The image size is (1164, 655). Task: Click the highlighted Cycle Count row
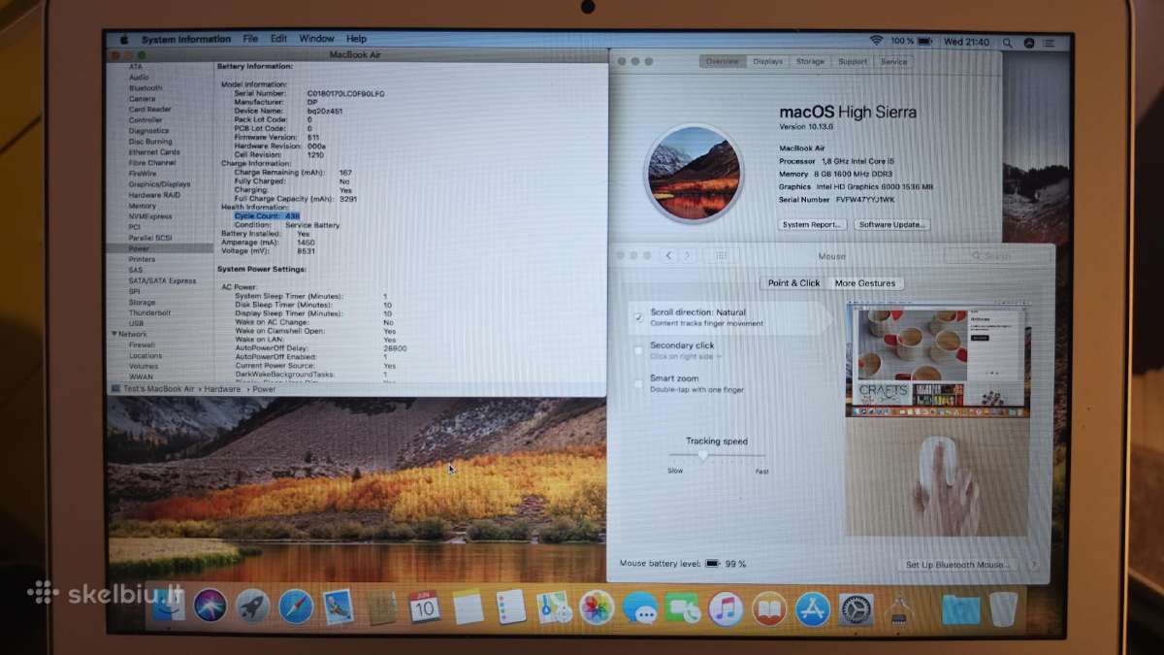267,215
